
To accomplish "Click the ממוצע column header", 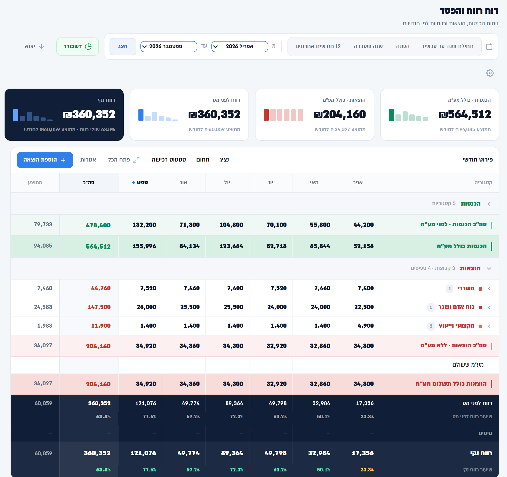I will [x=35, y=183].
